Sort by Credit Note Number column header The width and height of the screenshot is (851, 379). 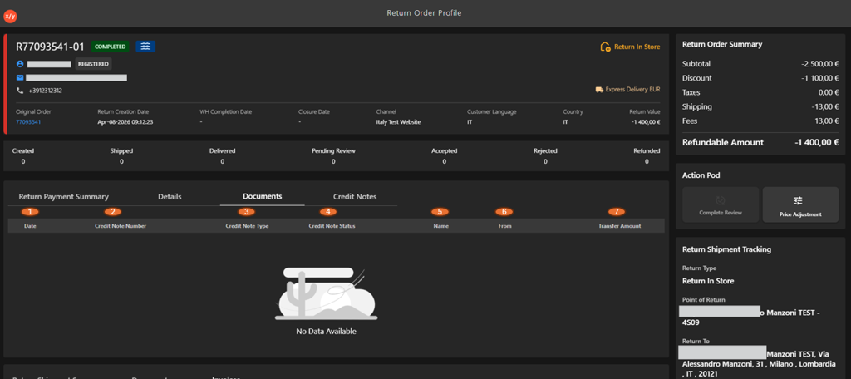[x=121, y=226]
